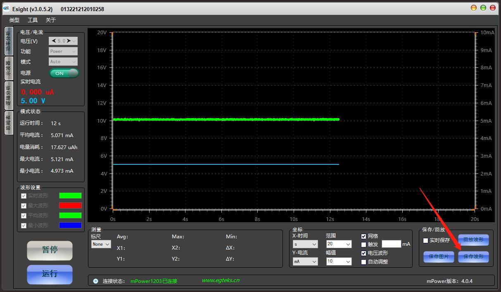The image size is (501, 292).
Task: Open the 工具 menu
Action: tap(33, 20)
